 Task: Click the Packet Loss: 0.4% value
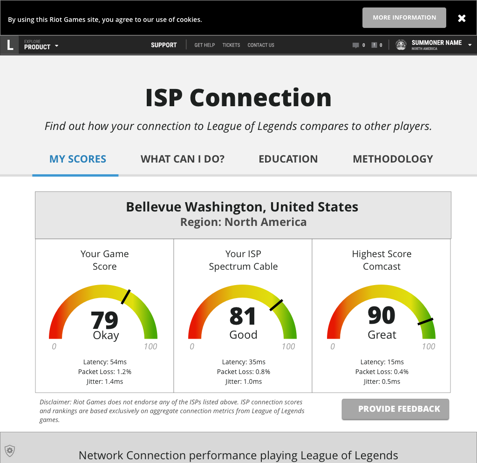(x=382, y=372)
